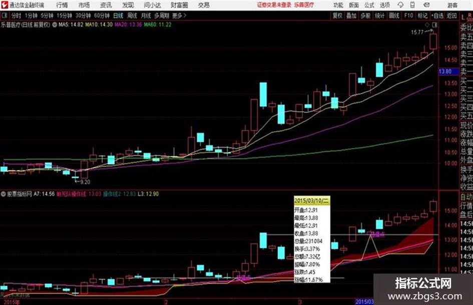The height and width of the screenshot is (305, 473).
Task: Toggle the side panel icon beside the diamond
Action: 434,25
